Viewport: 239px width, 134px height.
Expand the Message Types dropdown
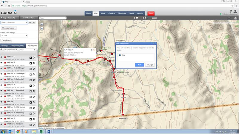tap(9, 28)
